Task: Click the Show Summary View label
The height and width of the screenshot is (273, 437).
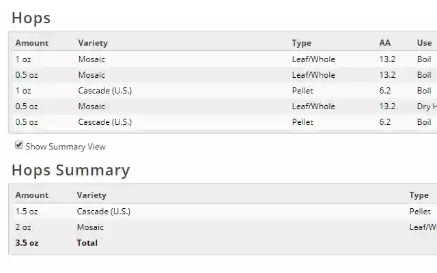Action: 66,147
